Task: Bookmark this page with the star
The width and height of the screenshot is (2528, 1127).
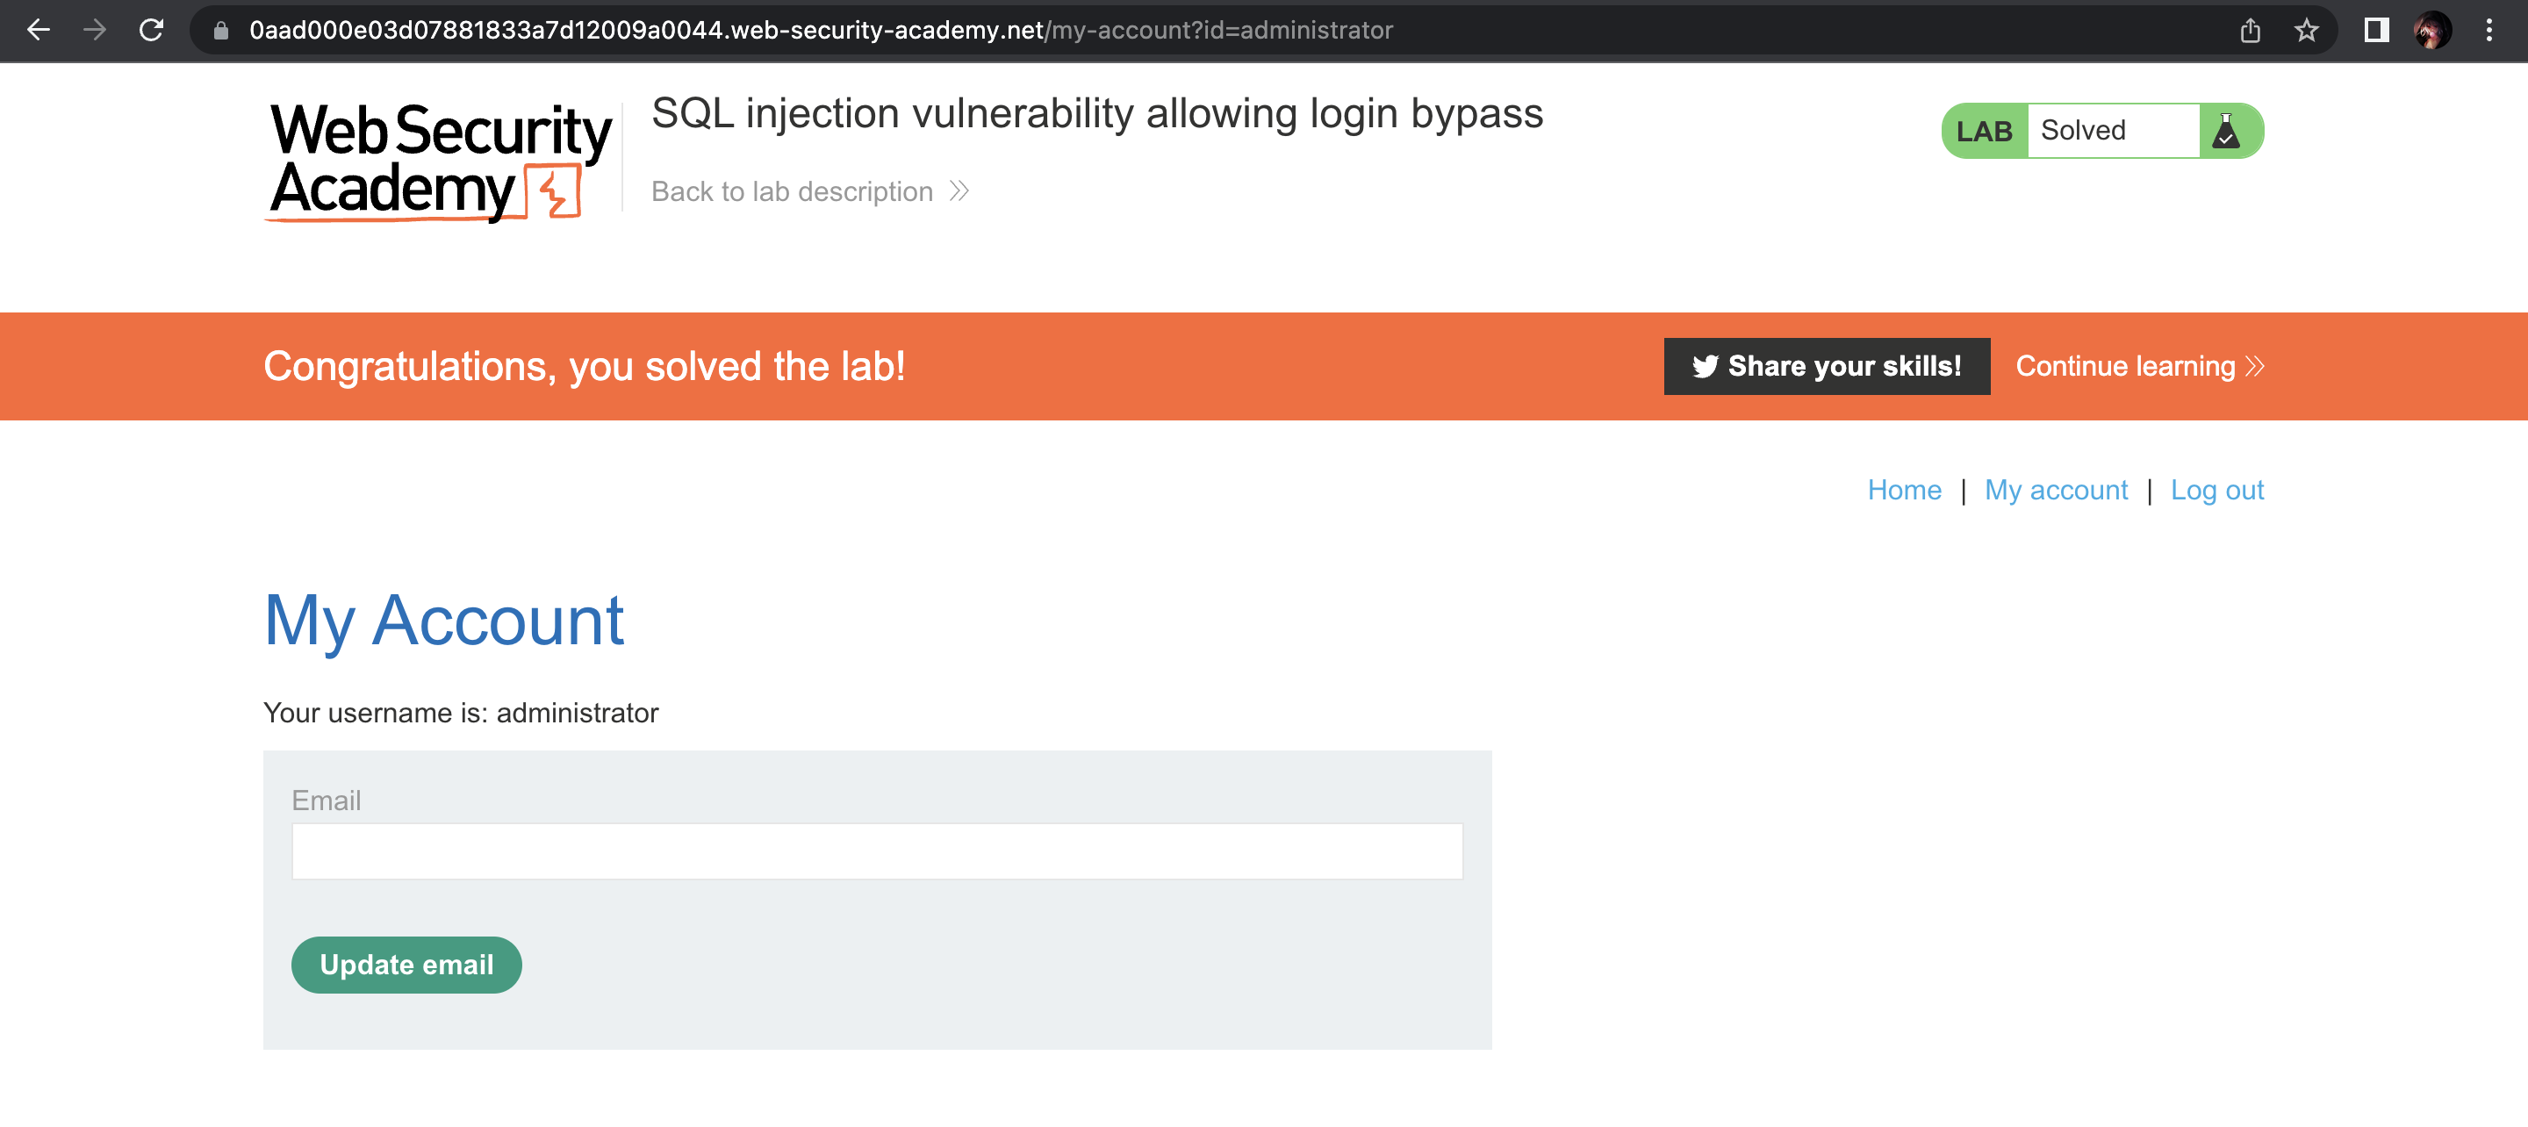Action: click(x=2306, y=31)
